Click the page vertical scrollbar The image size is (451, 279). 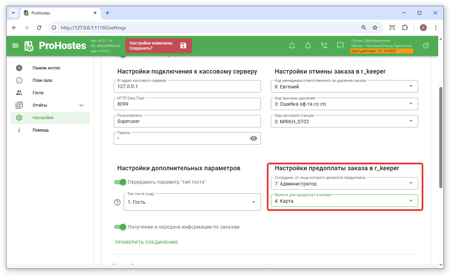[441, 138]
